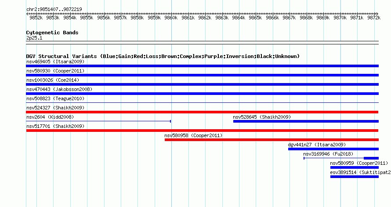Image resolution: width=391 pixels, height=207 pixels.
Task: Click the 9866k ruler tick label
Action: (x=272, y=18)
